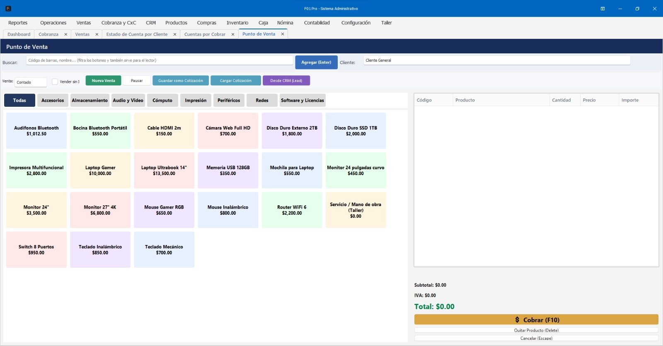
Task: Switch to the Dashboard tab
Action: coord(19,34)
